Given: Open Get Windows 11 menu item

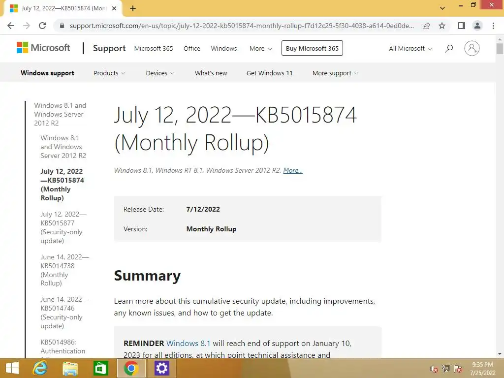Looking at the screenshot, I should tap(269, 73).
